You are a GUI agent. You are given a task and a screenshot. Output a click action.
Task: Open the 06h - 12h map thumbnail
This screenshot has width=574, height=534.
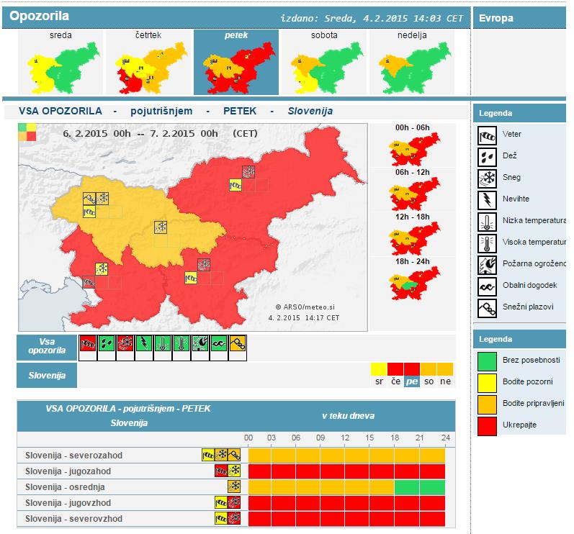tap(412, 189)
